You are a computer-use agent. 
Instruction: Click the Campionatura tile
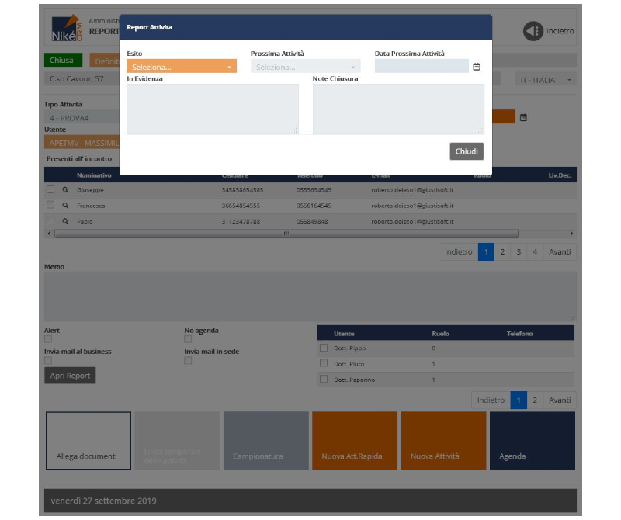(x=265, y=441)
